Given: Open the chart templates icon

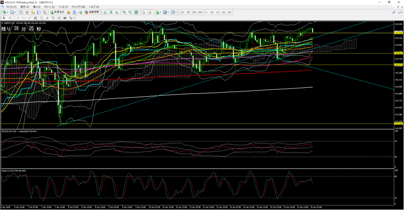Looking at the screenshot, I should click(173, 12).
